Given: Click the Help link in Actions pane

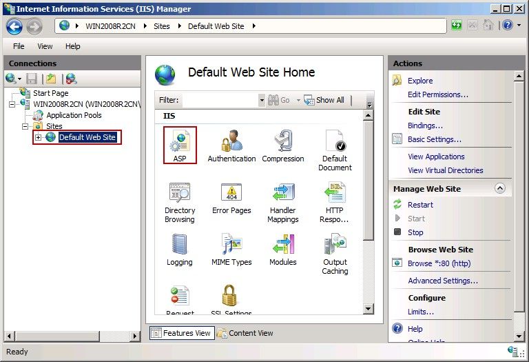Looking at the screenshot, I should [415, 329].
